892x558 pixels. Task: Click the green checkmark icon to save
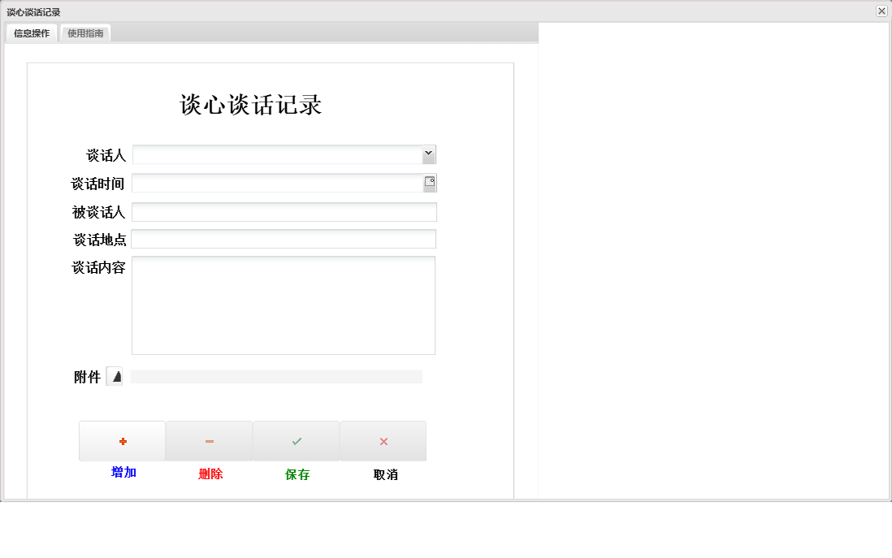(x=296, y=441)
